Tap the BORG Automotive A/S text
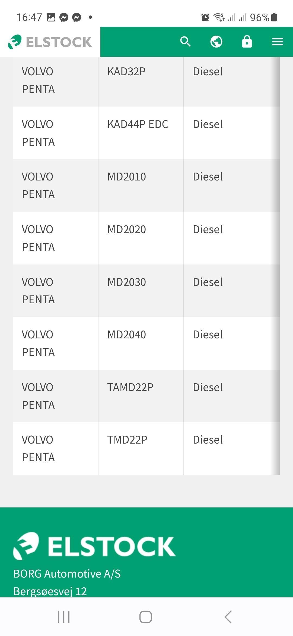 (67, 574)
